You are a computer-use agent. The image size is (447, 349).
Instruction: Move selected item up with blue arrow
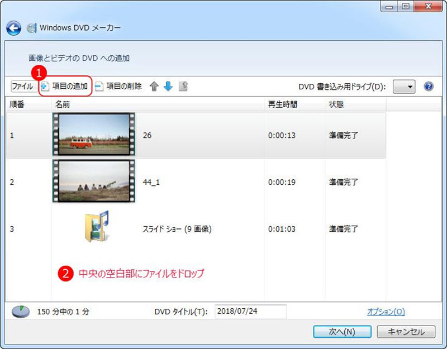[155, 87]
